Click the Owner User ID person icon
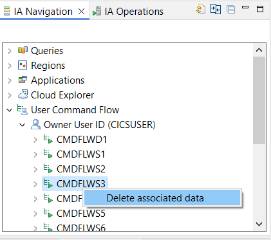Image resolution: width=271 pixels, height=240 pixels. [x=35, y=124]
